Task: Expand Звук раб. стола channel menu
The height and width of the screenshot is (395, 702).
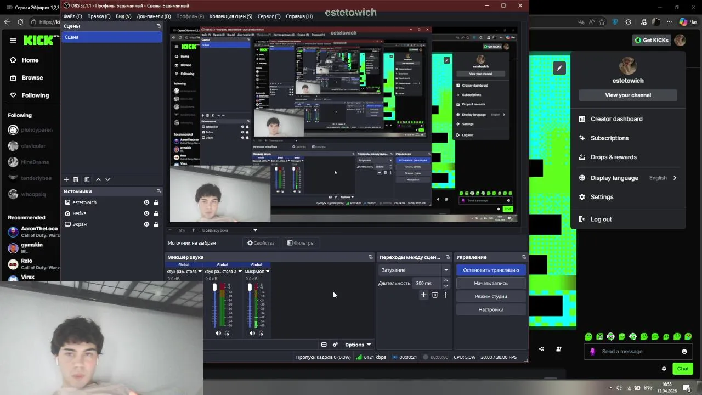Action: click(x=200, y=272)
